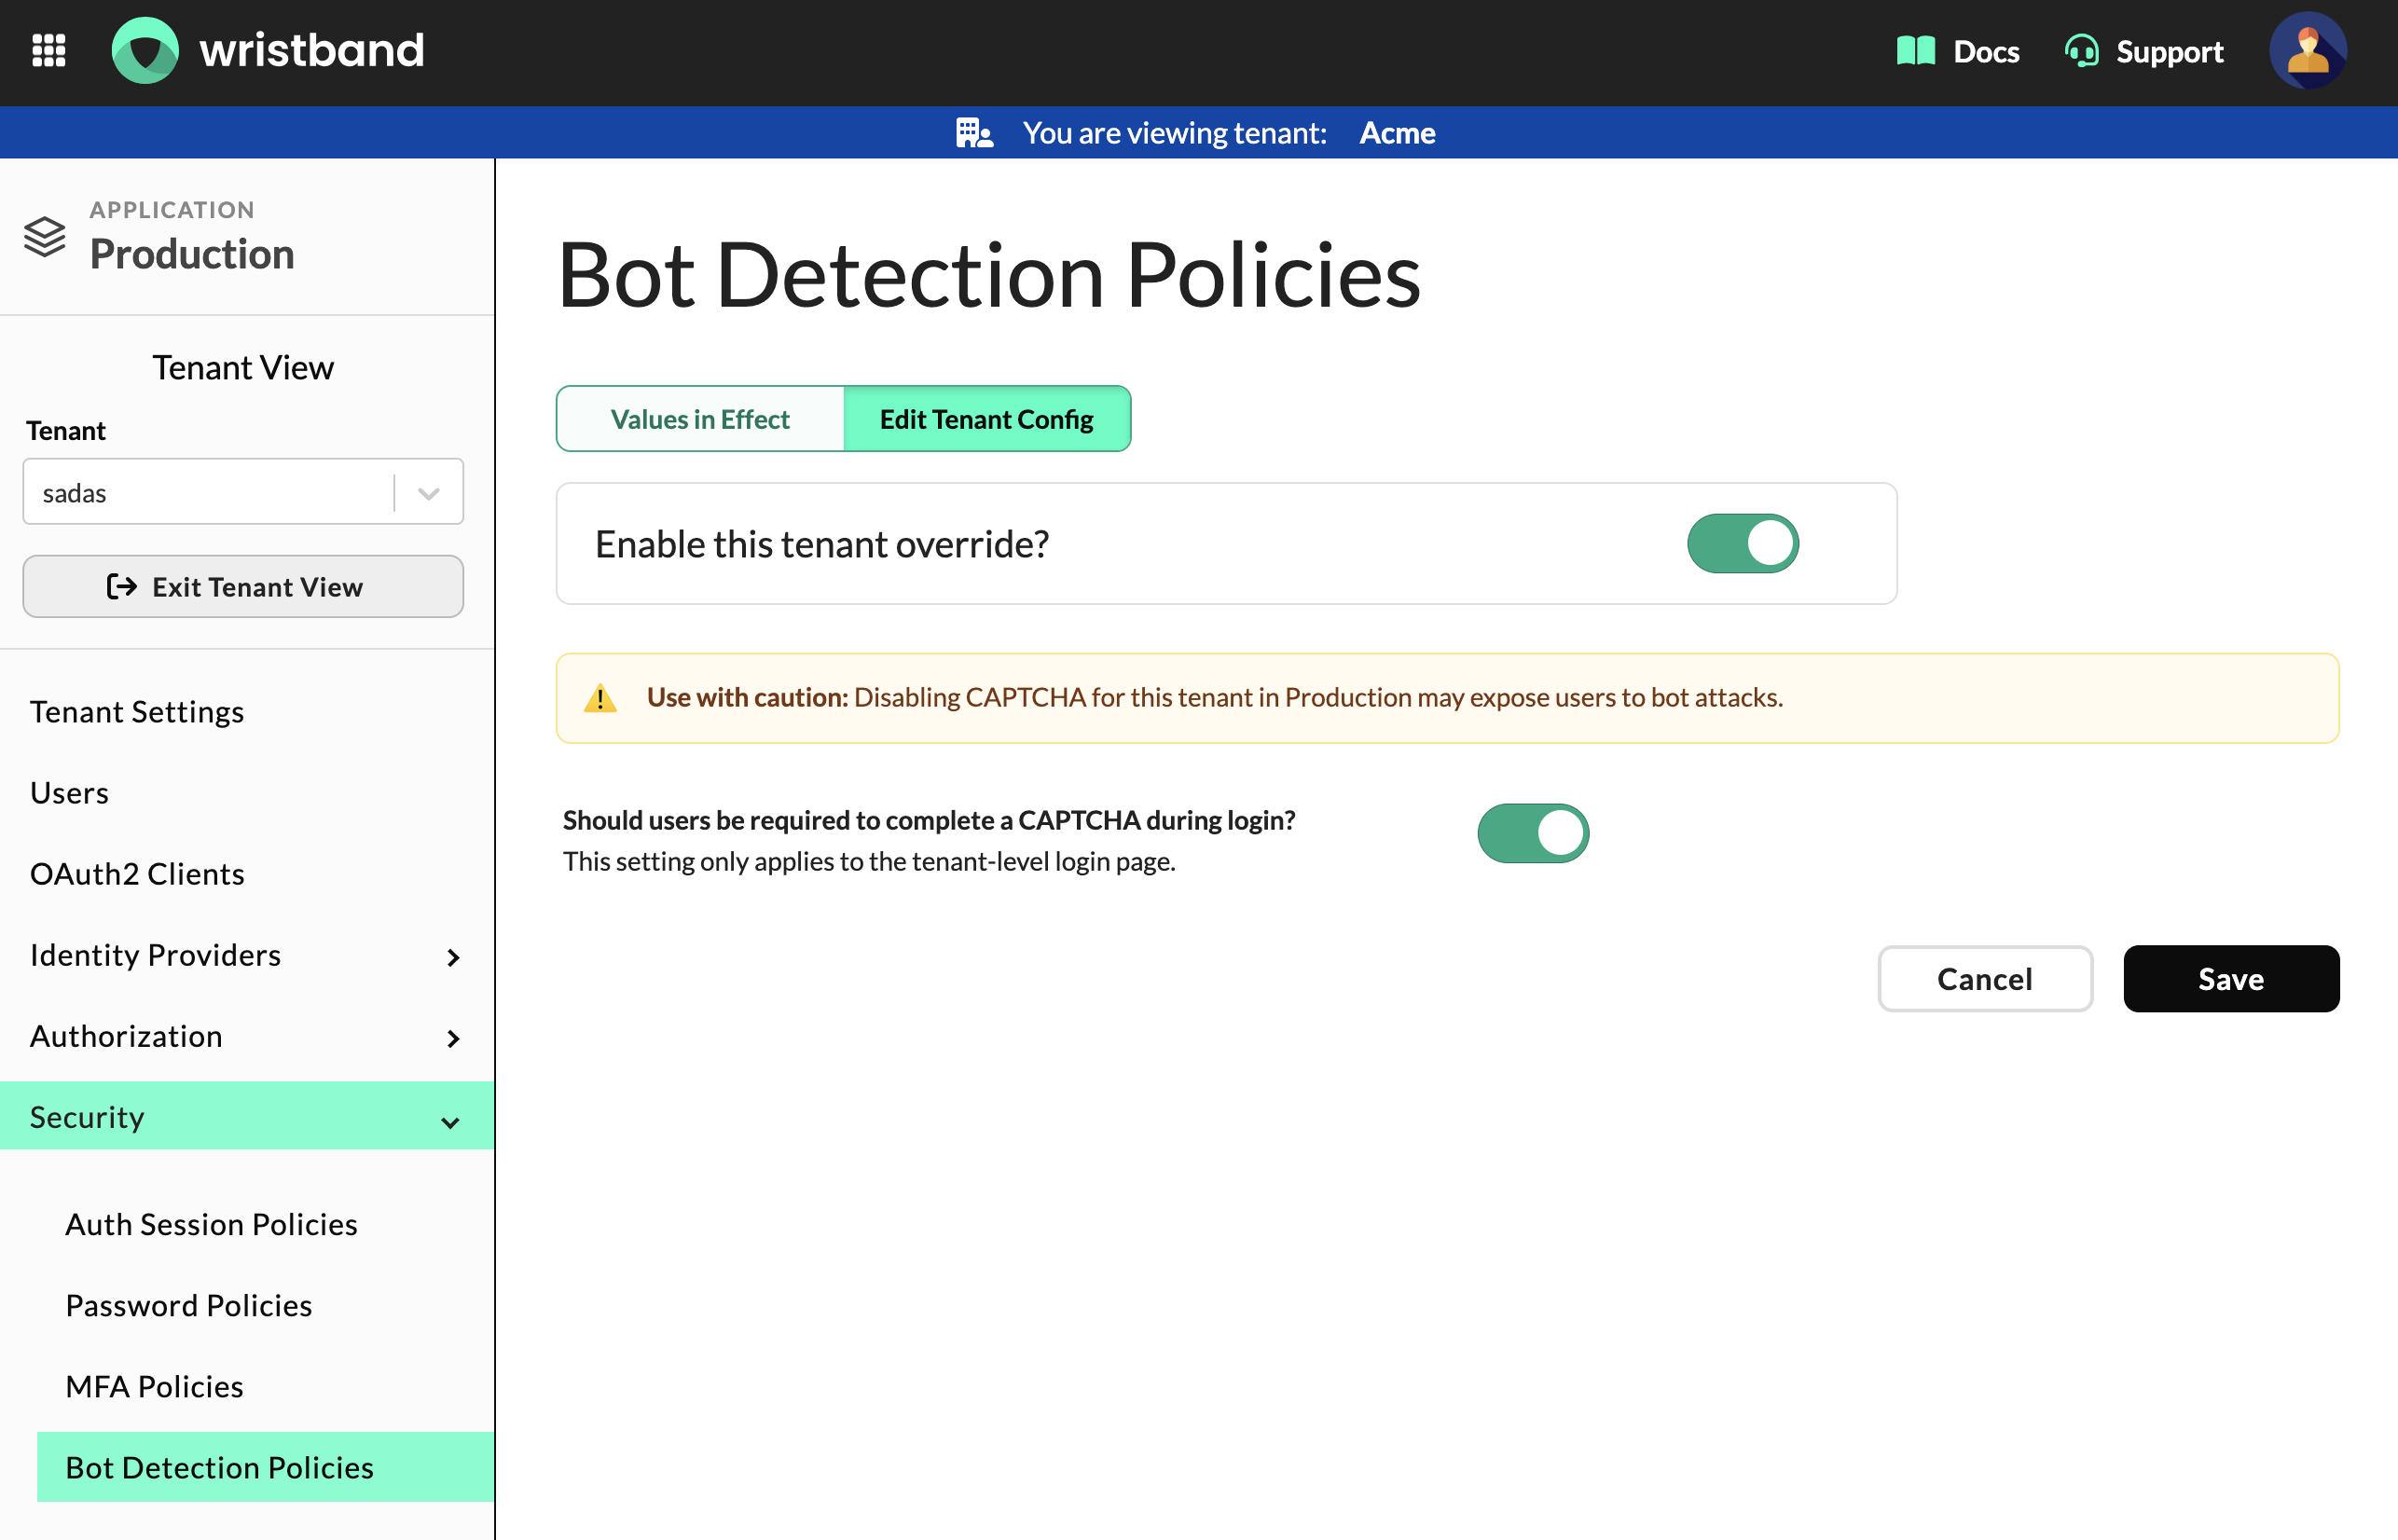Click the application layers icon
This screenshot has height=1540, width=2398.
click(x=45, y=237)
